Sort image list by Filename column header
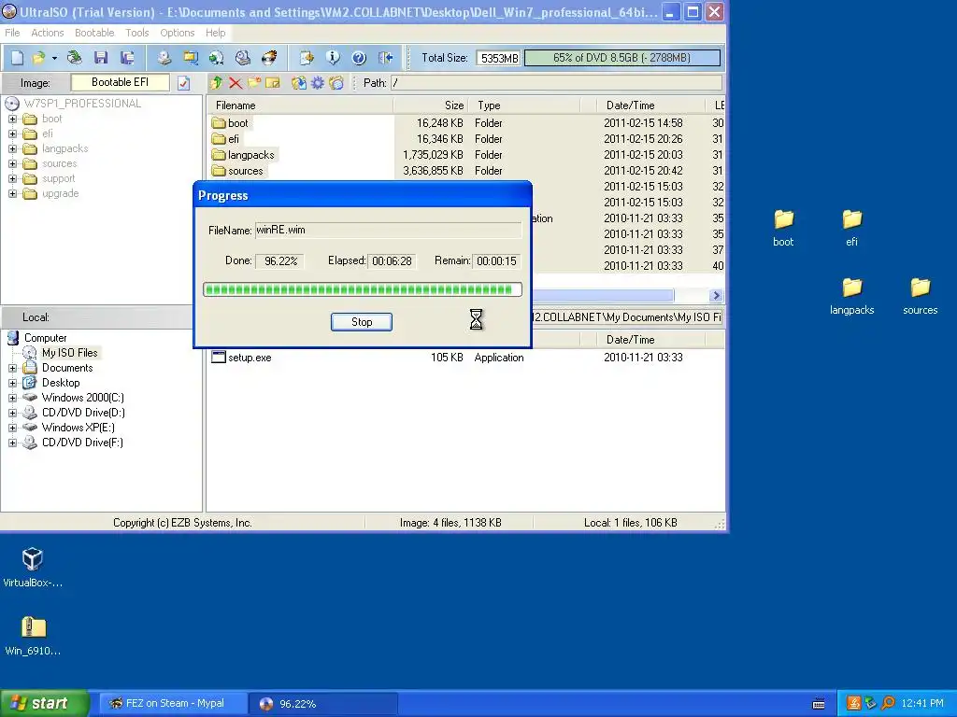The height and width of the screenshot is (717, 957). point(300,105)
